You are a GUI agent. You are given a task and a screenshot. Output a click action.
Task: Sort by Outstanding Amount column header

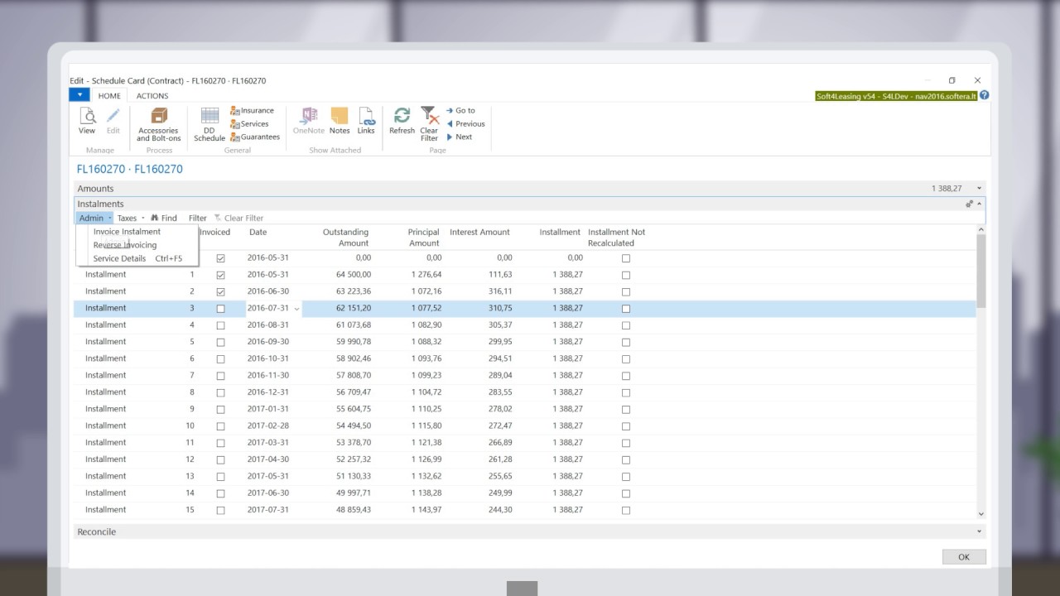(345, 238)
